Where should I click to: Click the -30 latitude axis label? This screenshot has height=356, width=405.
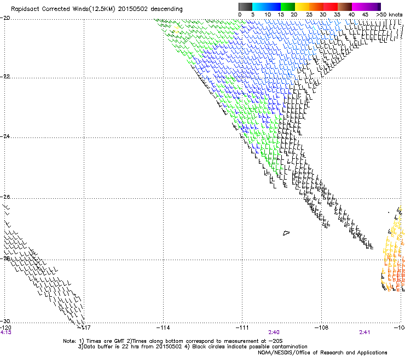tap(5, 321)
